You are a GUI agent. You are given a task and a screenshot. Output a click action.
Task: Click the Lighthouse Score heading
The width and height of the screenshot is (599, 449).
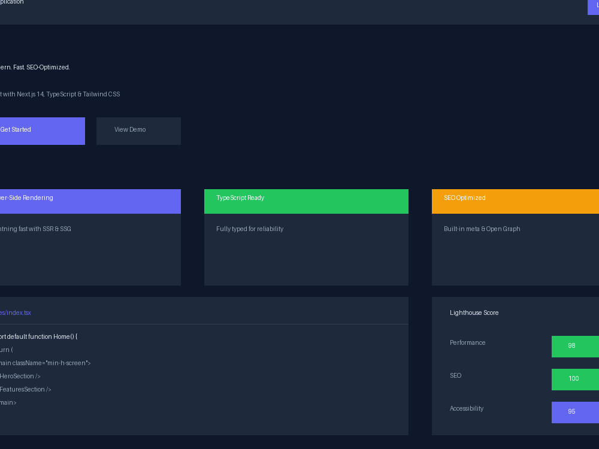point(474,313)
